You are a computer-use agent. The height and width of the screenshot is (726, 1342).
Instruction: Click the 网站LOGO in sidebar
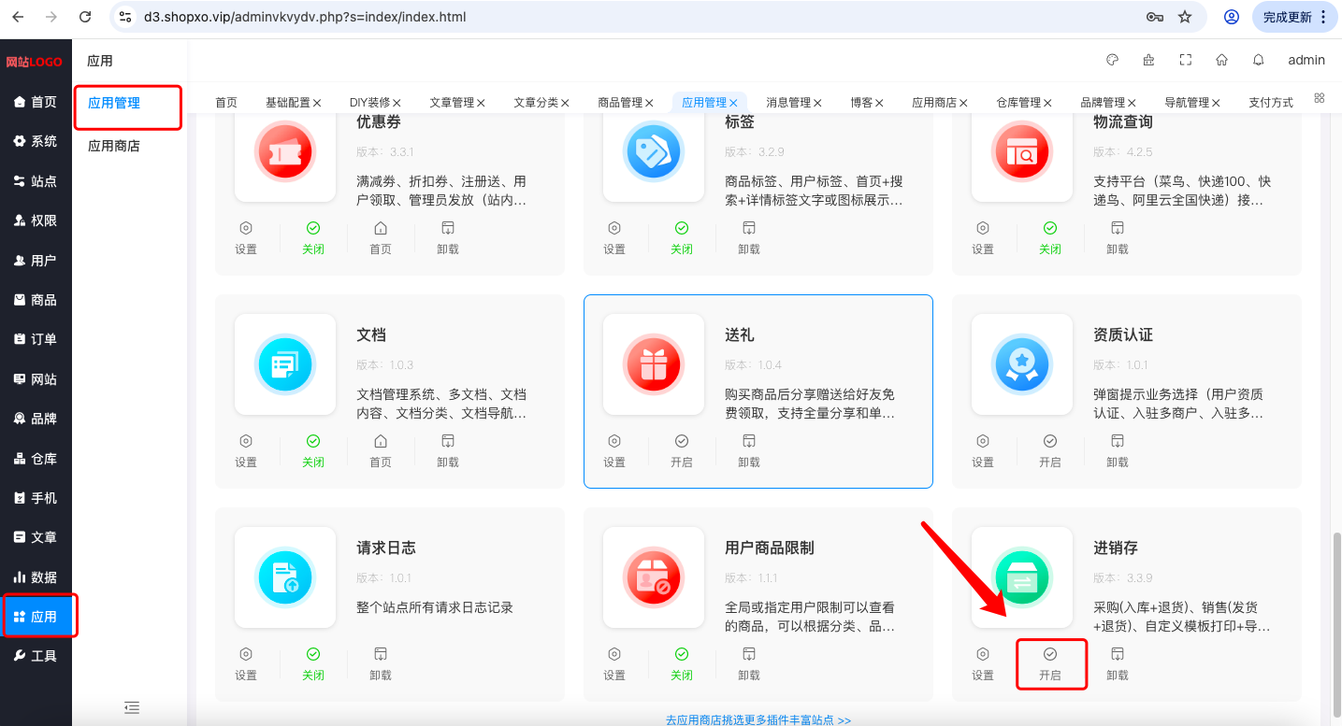point(35,63)
